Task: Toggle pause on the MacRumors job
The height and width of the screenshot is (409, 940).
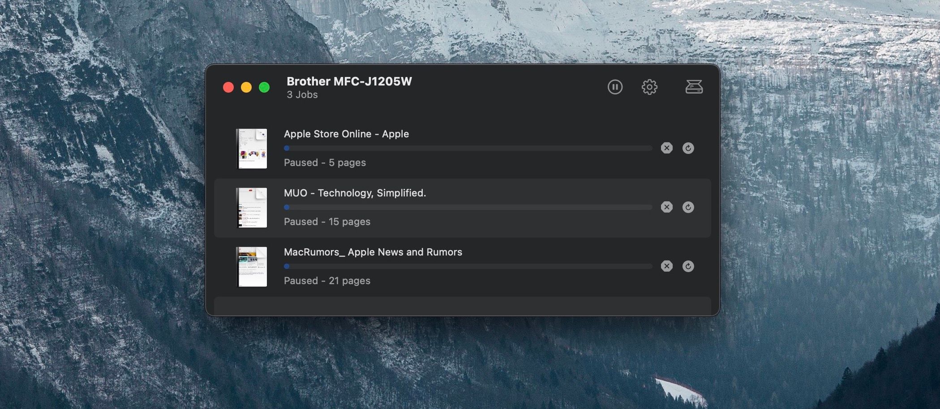Action: pos(688,266)
